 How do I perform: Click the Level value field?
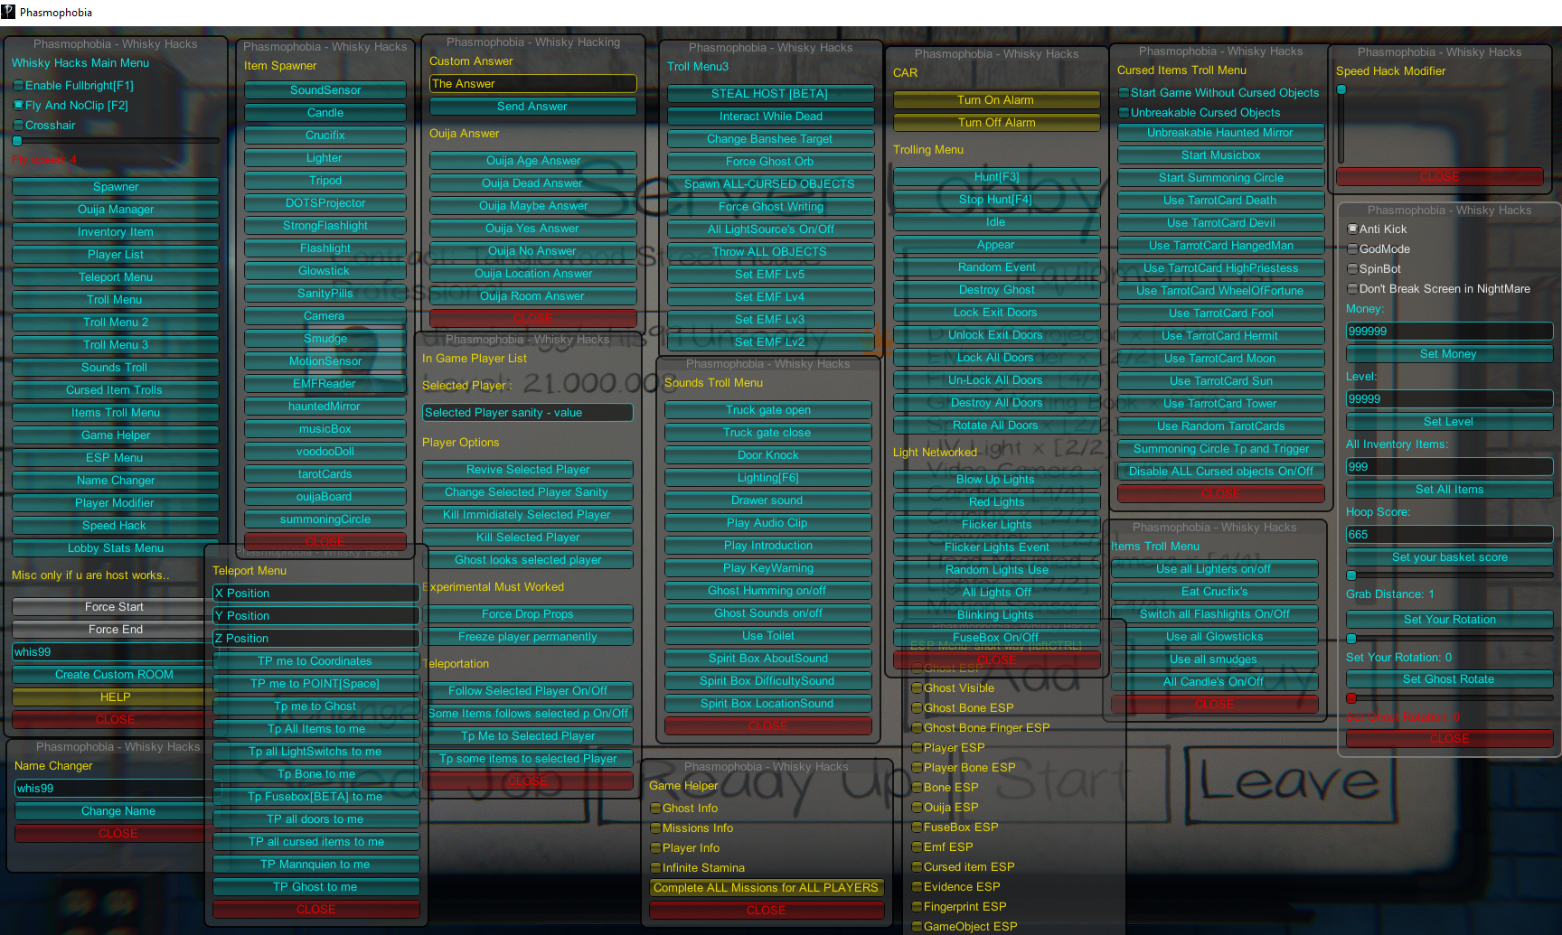click(1449, 399)
